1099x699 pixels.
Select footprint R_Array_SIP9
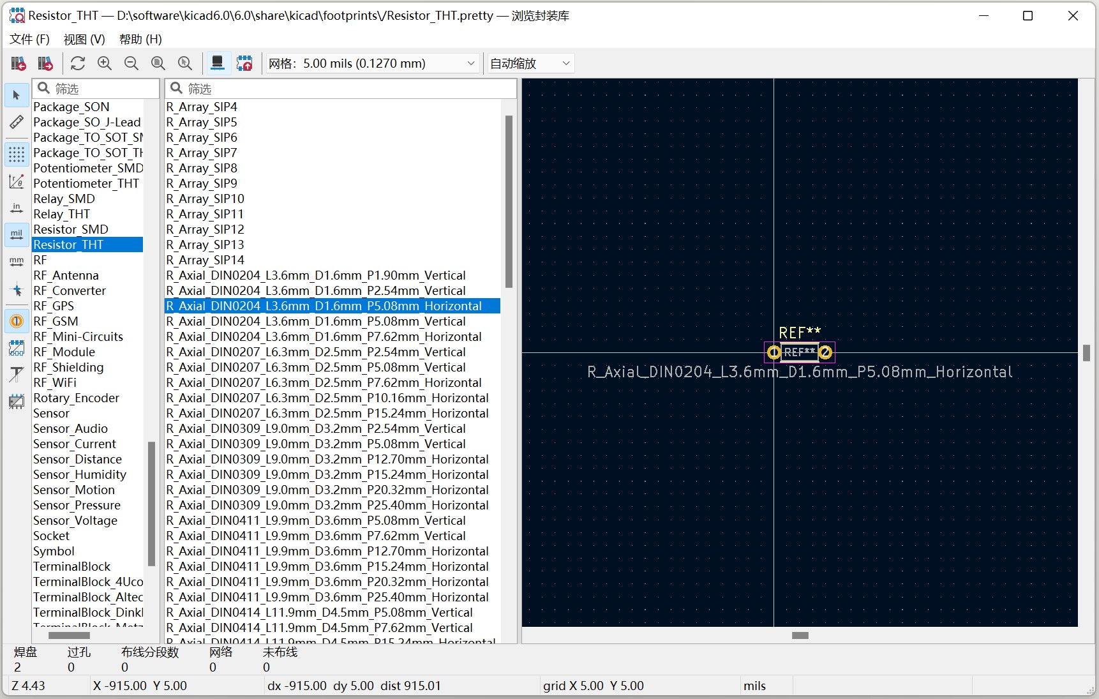click(x=333, y=183)
